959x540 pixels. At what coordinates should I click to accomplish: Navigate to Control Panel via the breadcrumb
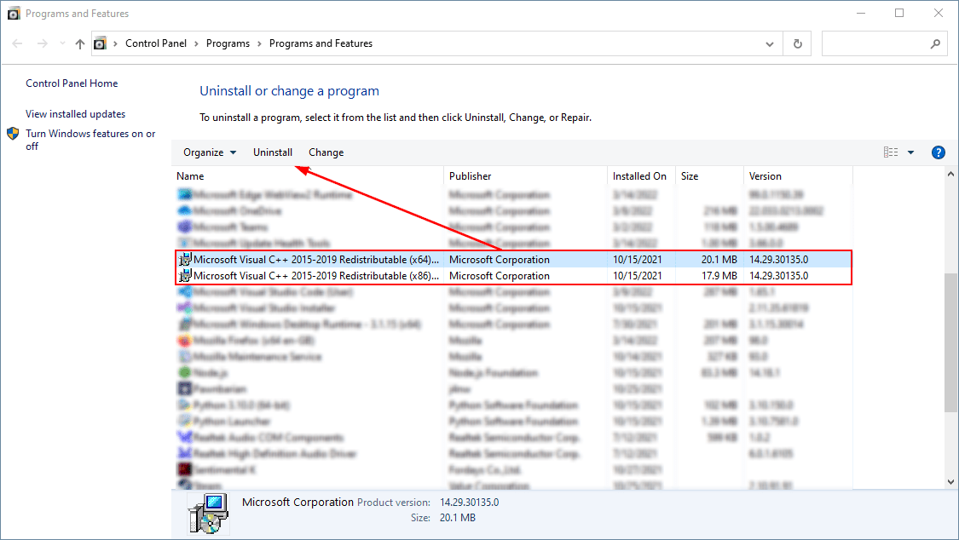(156, 43)
